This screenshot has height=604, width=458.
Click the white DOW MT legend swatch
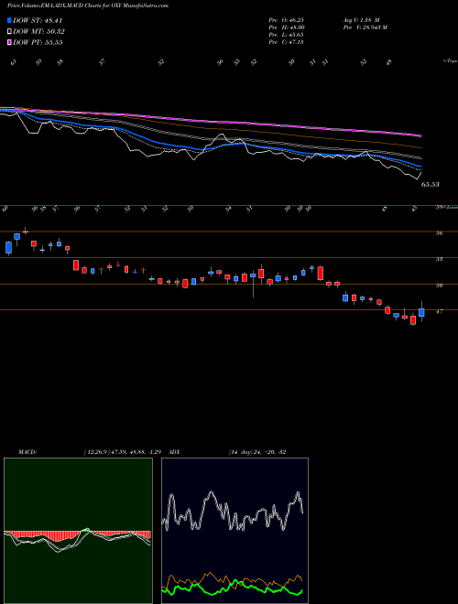9,32
